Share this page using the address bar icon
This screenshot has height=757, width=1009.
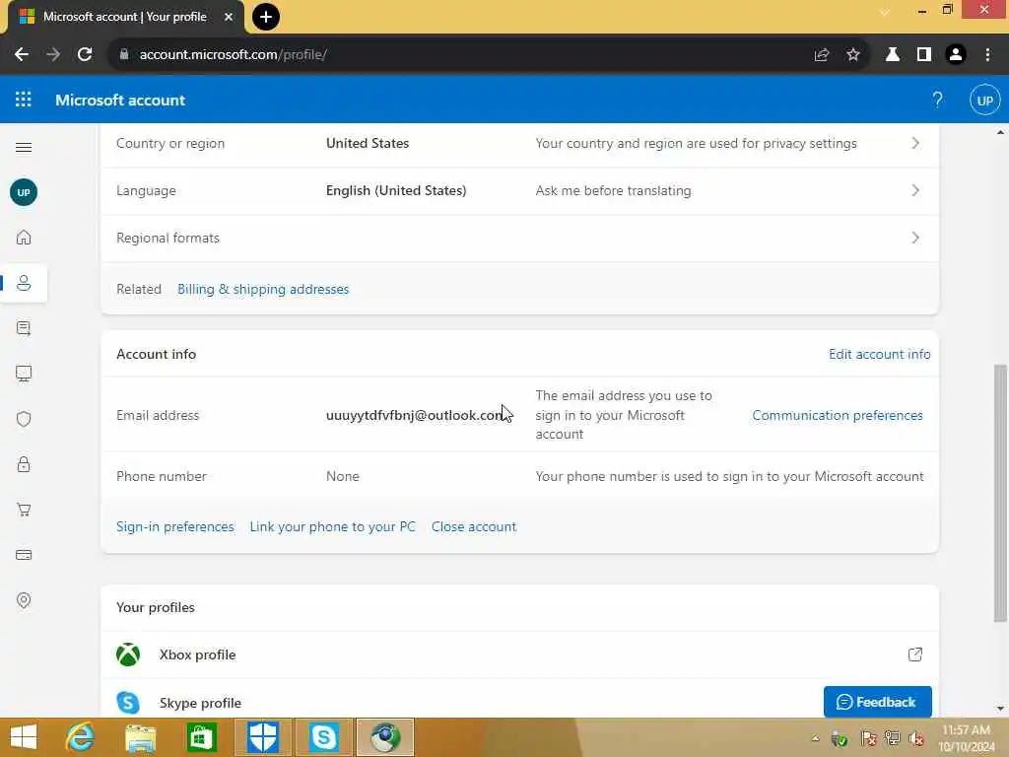pos(822,55)
